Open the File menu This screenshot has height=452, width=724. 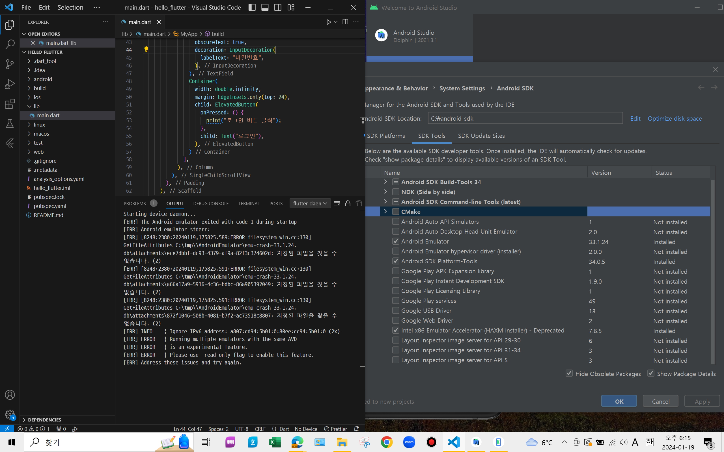pos(26,7)
